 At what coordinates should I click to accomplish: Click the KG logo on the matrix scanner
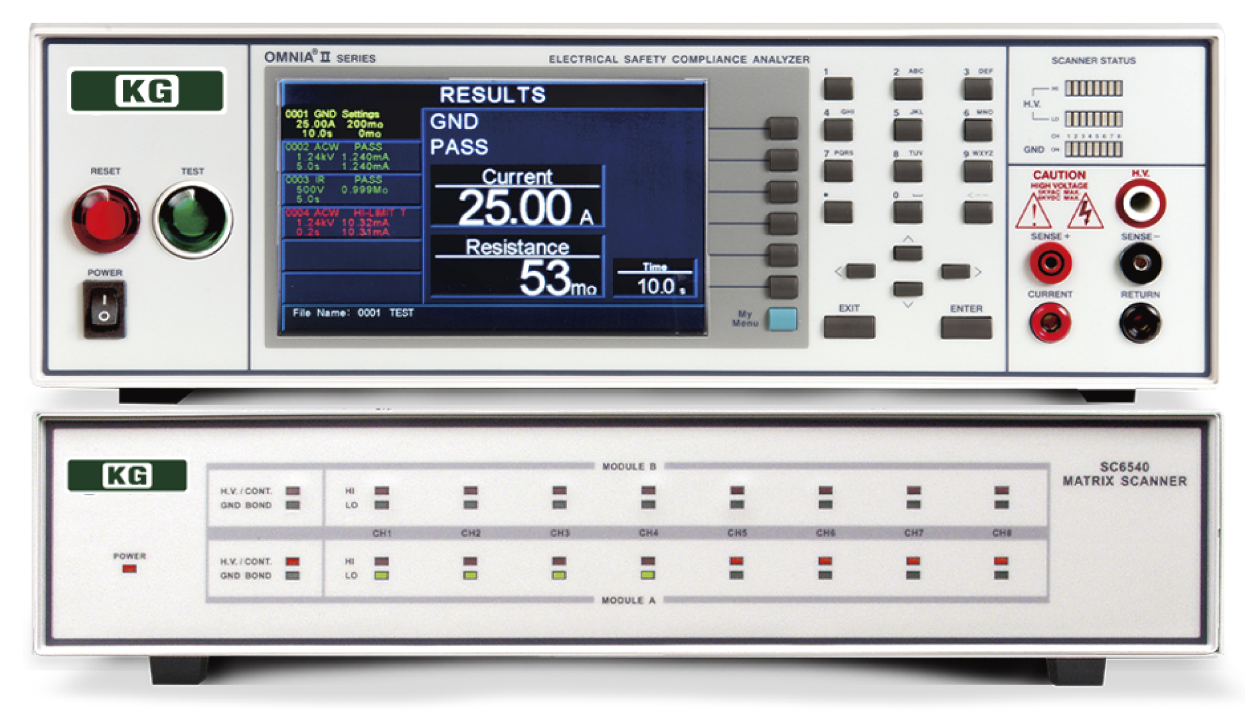(x=127, y=476)
